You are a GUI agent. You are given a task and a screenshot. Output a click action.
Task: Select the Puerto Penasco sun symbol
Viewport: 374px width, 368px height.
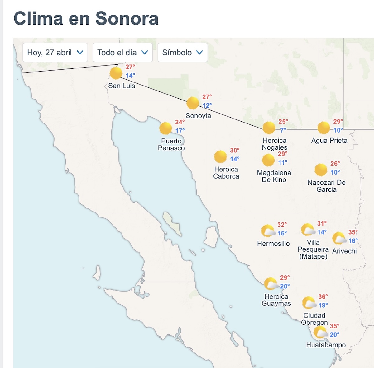166,128
